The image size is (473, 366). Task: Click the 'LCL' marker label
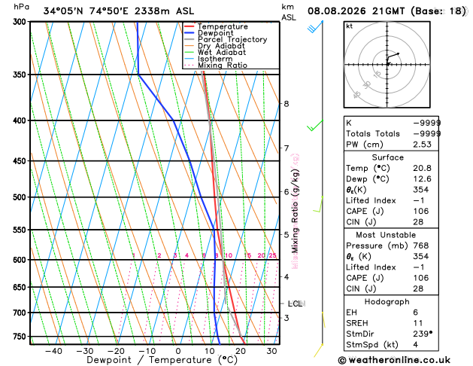coord(295,303)
